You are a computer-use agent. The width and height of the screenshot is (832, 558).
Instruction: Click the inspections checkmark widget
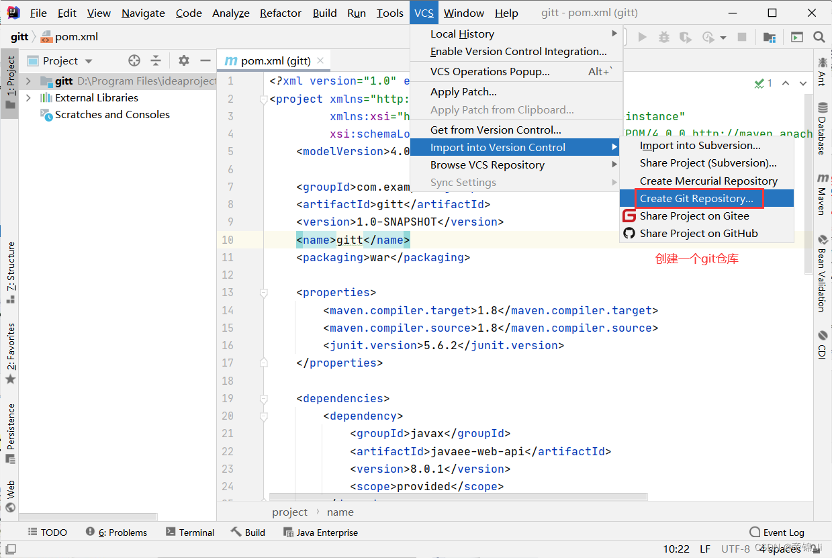(x=764, y=83)
